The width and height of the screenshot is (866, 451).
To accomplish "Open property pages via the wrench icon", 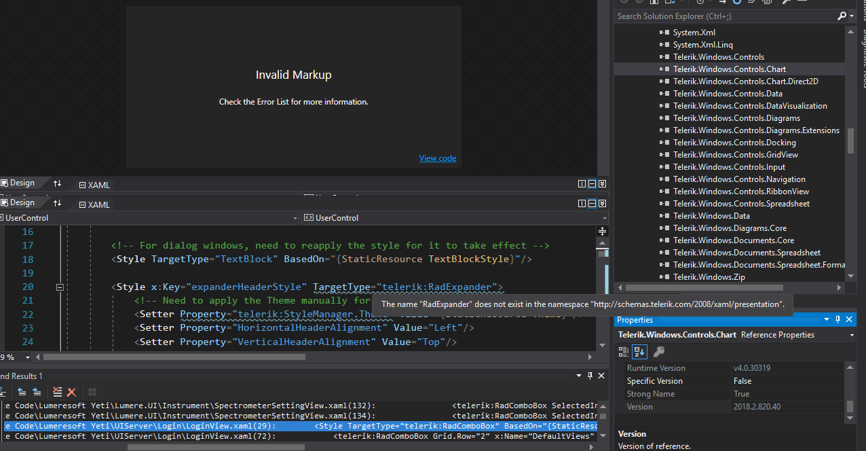I will 658,352.
